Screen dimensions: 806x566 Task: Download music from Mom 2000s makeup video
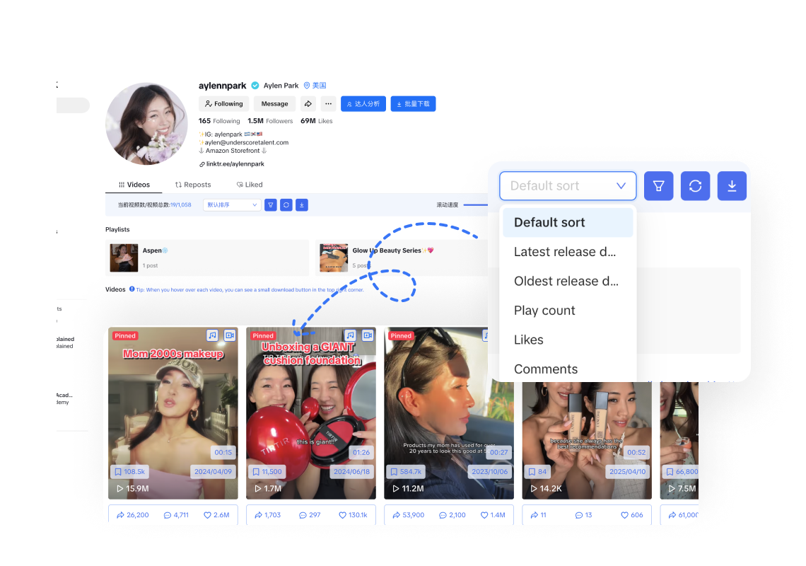tap(212, 335)
